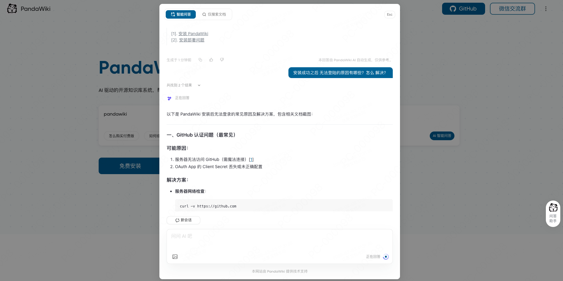Attach an image via the picture icon
This screenshot has height=281, width=563.
[175, 257]
